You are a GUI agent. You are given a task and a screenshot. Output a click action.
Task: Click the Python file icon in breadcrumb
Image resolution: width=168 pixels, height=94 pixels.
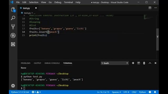click(x=22, y=13)
